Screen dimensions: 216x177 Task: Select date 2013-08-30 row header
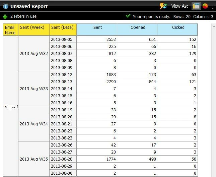point(63,173)
